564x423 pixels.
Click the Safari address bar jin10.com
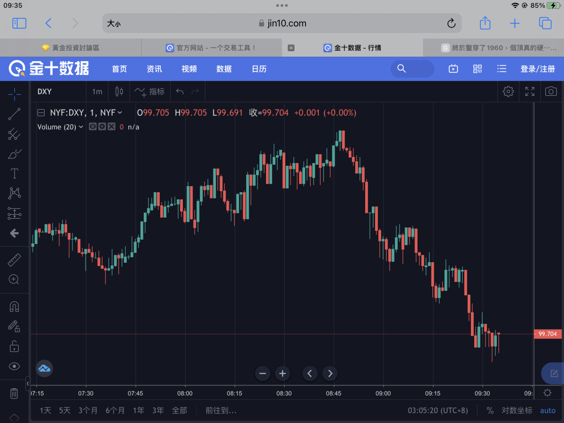coord(282,23)
